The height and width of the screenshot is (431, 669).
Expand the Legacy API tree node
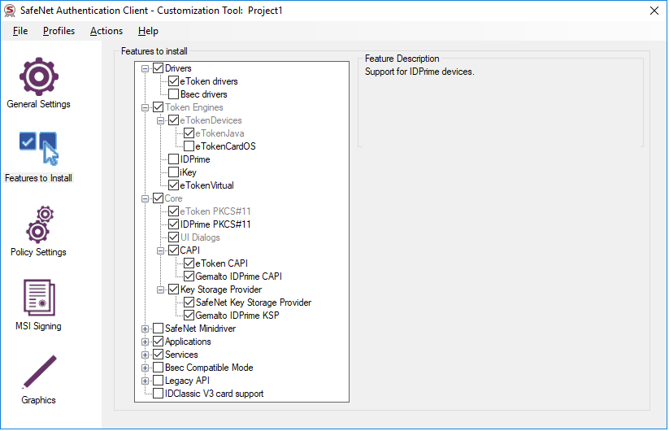coord(146,381)
